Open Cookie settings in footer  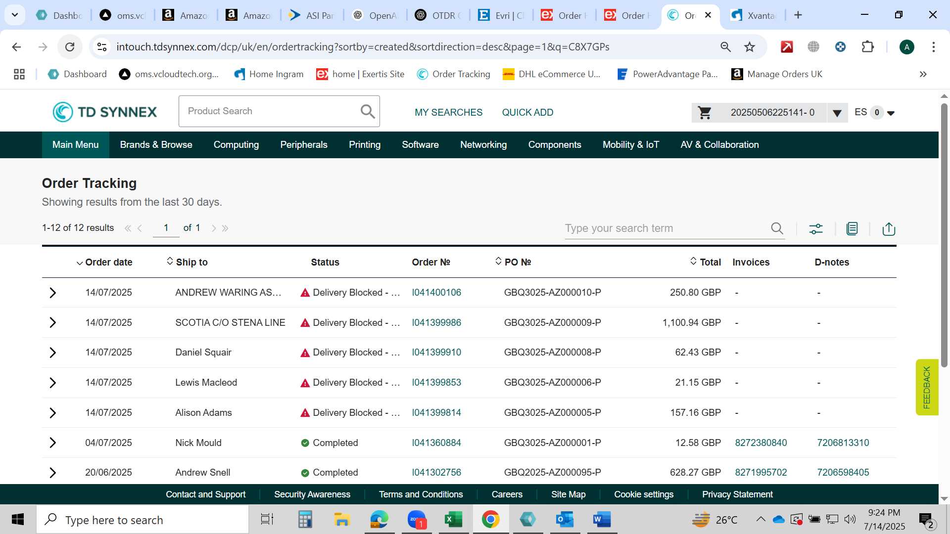coord(643,494)
